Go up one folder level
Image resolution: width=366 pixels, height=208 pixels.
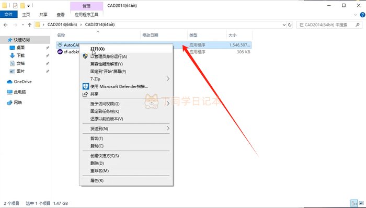coord(30,25)
